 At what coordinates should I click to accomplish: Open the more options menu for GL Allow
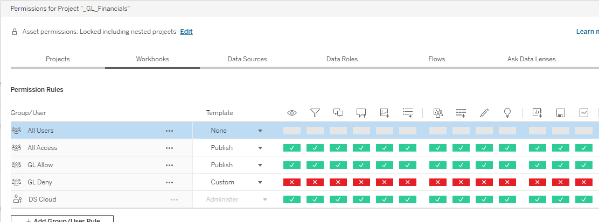tap(169, 165)
